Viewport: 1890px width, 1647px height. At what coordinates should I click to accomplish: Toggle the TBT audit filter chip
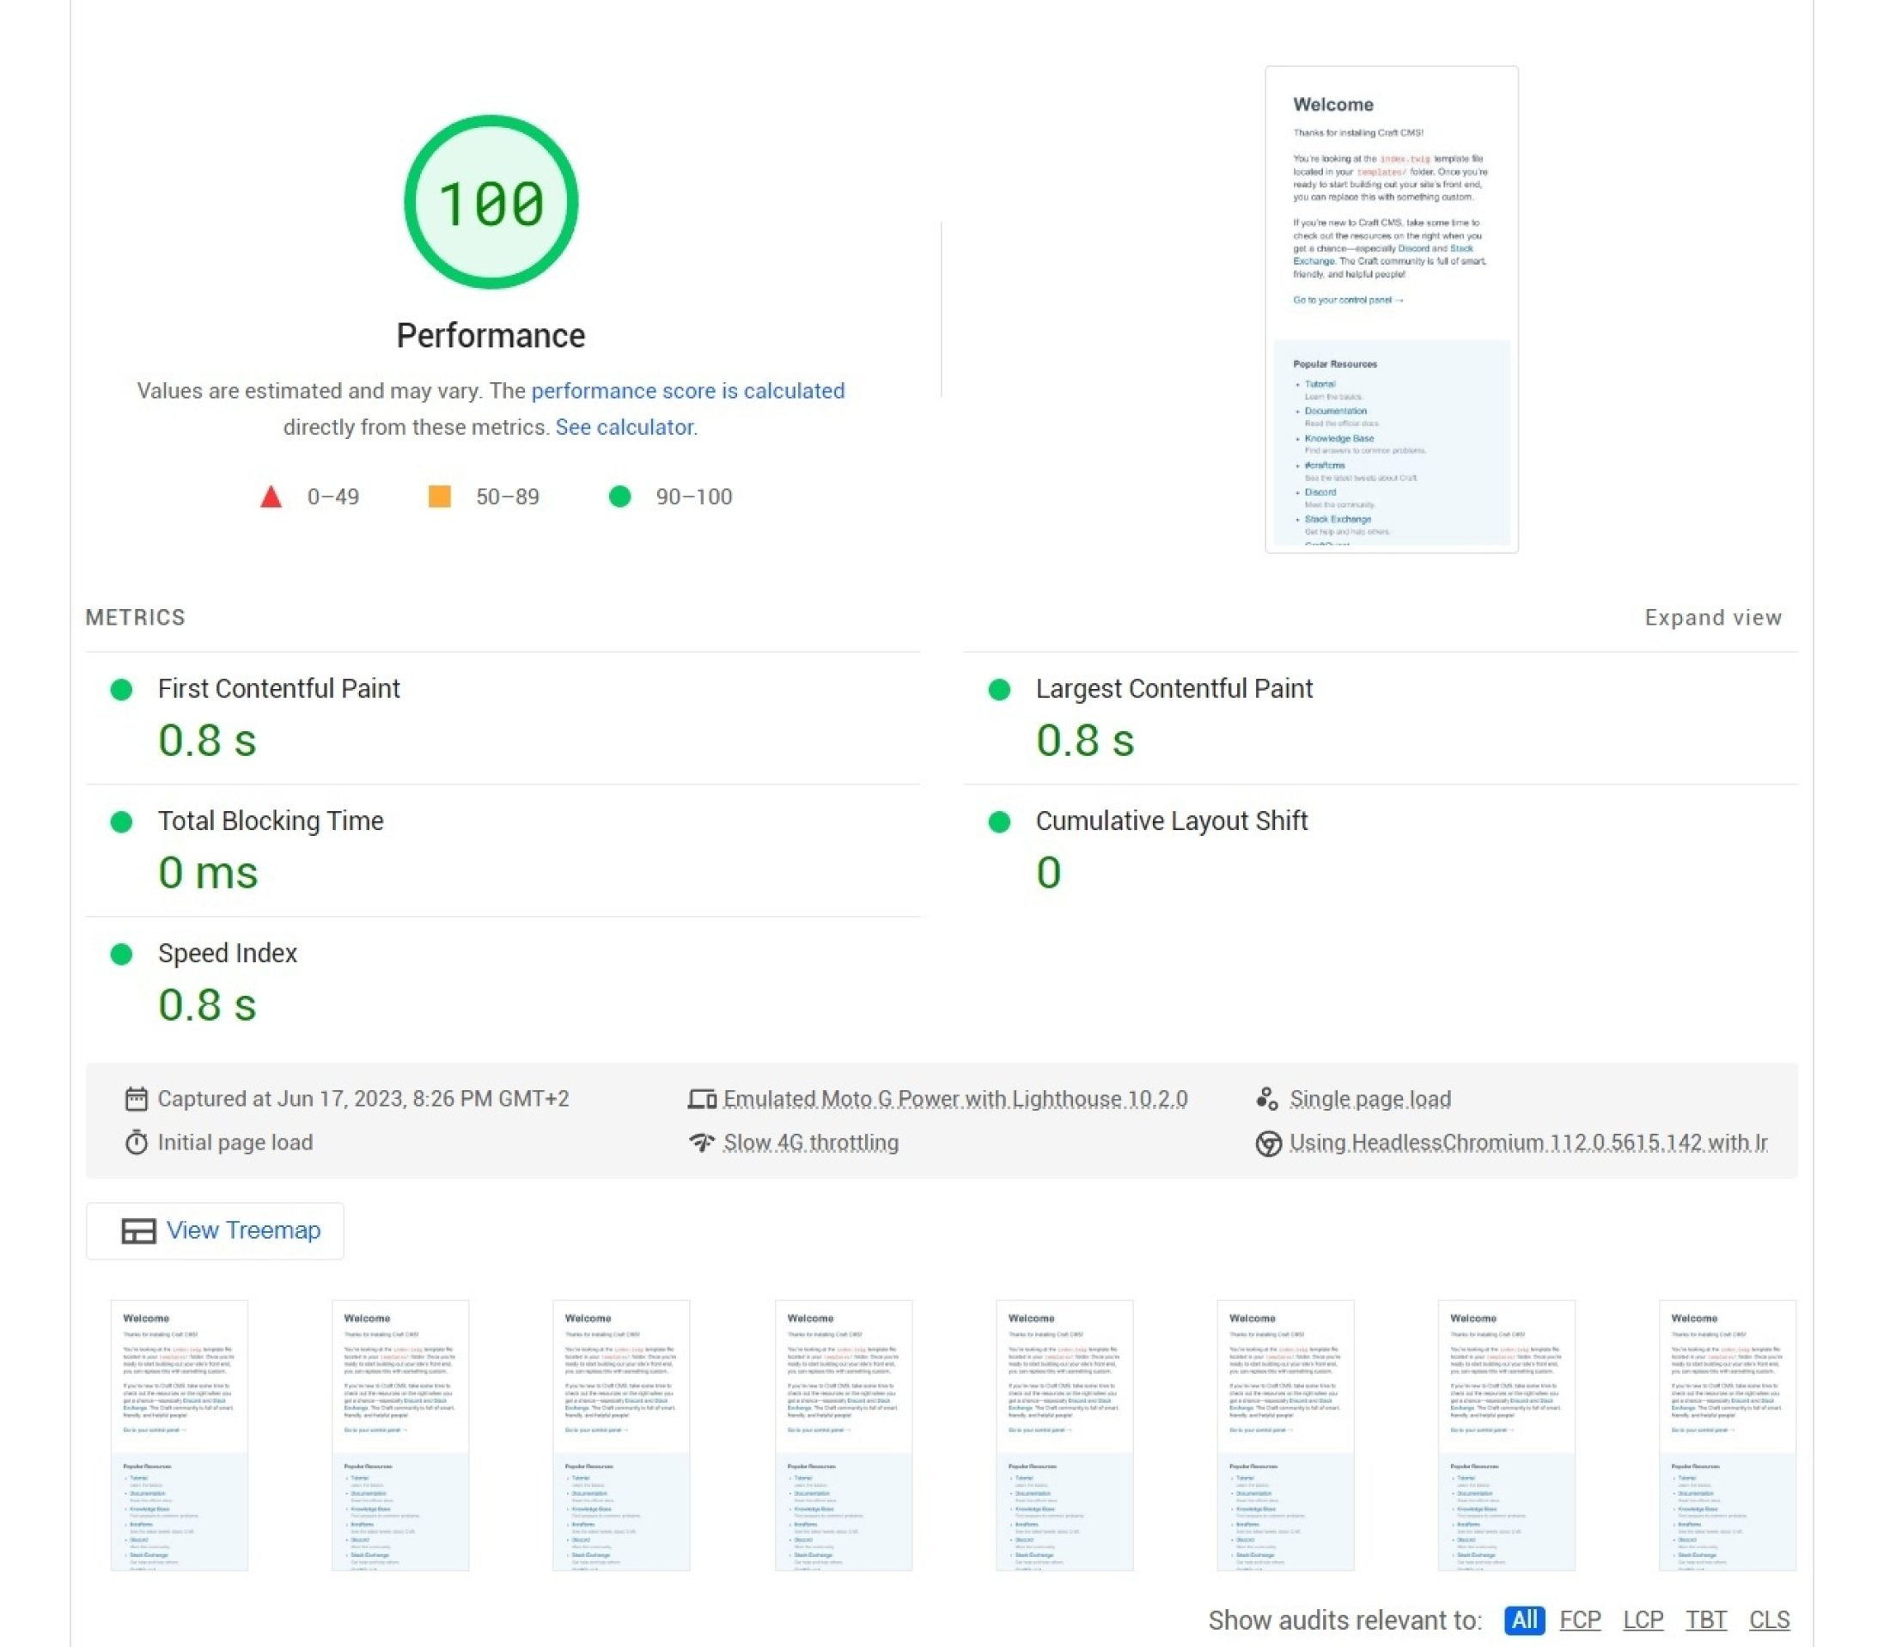click(x=1706, y=1620)
